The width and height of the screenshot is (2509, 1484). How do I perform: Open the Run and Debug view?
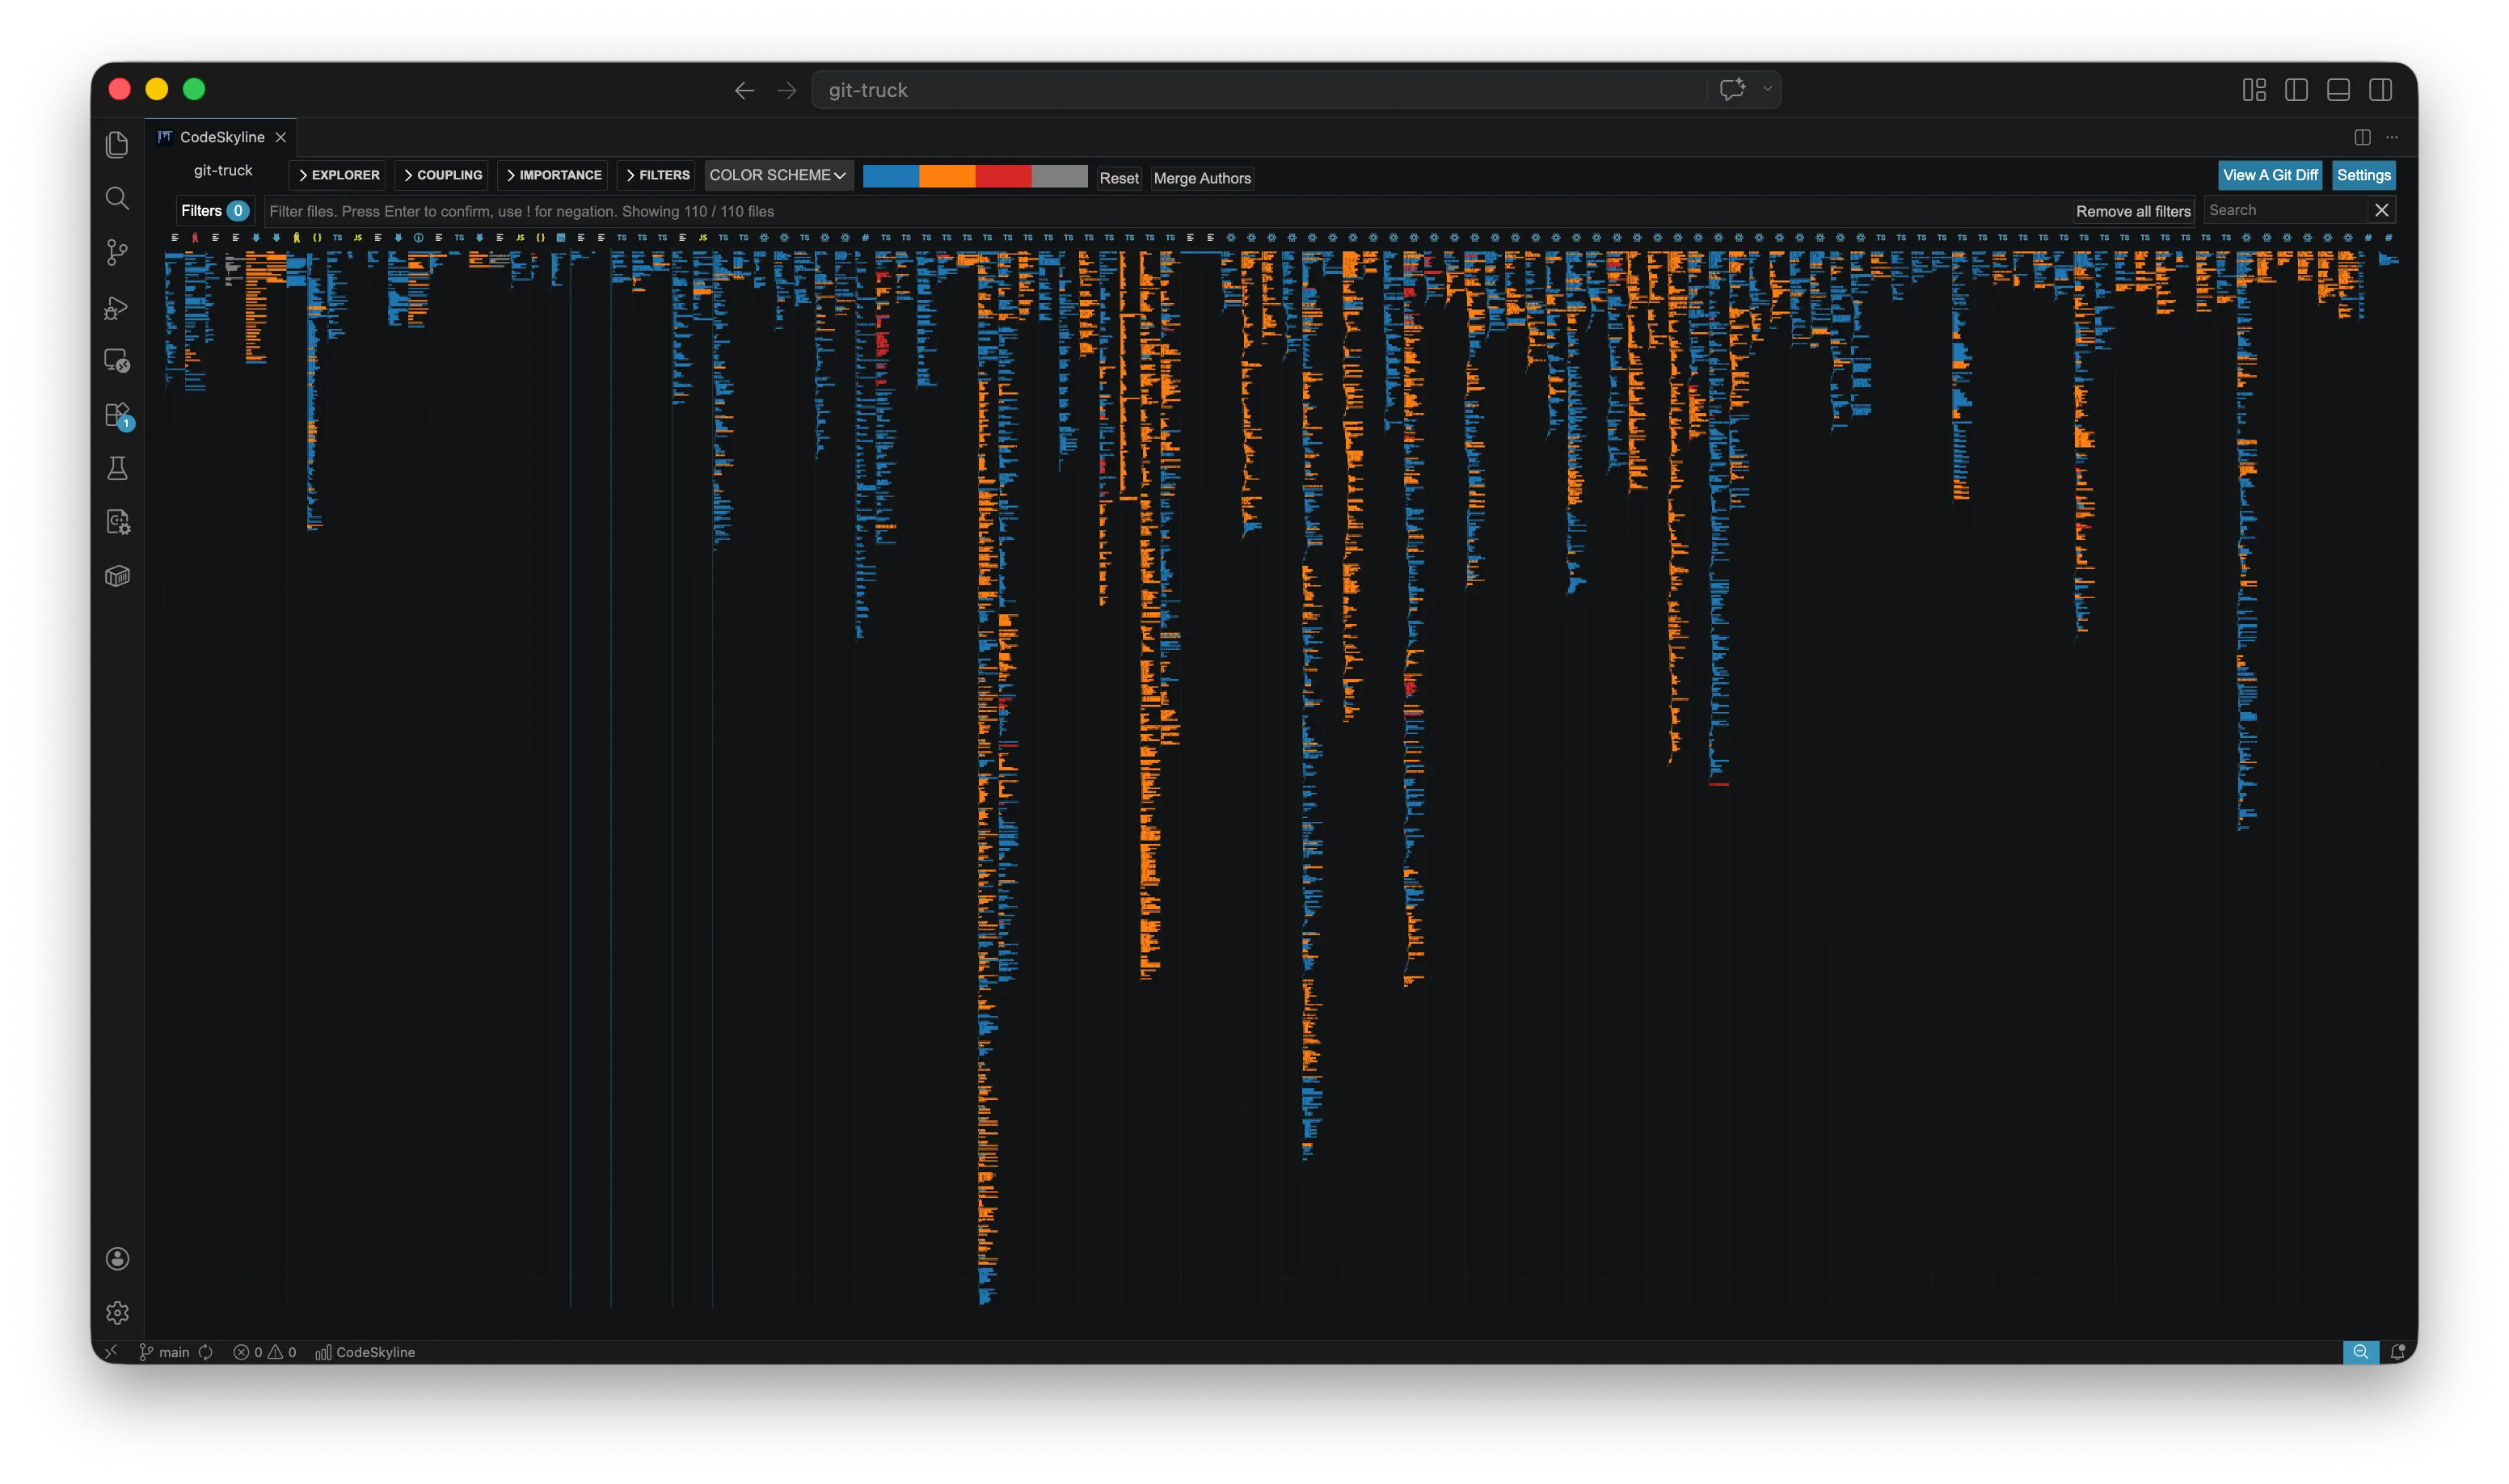(x=117, y=307)
